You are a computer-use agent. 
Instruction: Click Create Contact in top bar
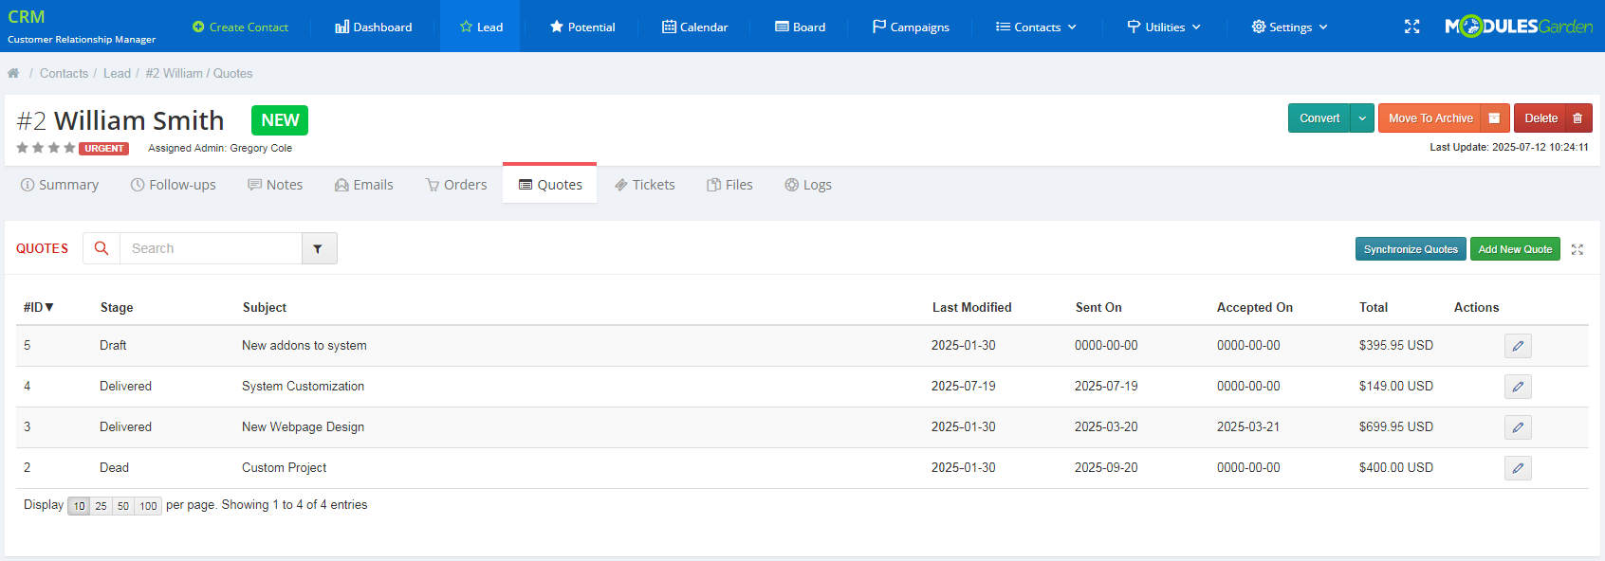point(240,27)
